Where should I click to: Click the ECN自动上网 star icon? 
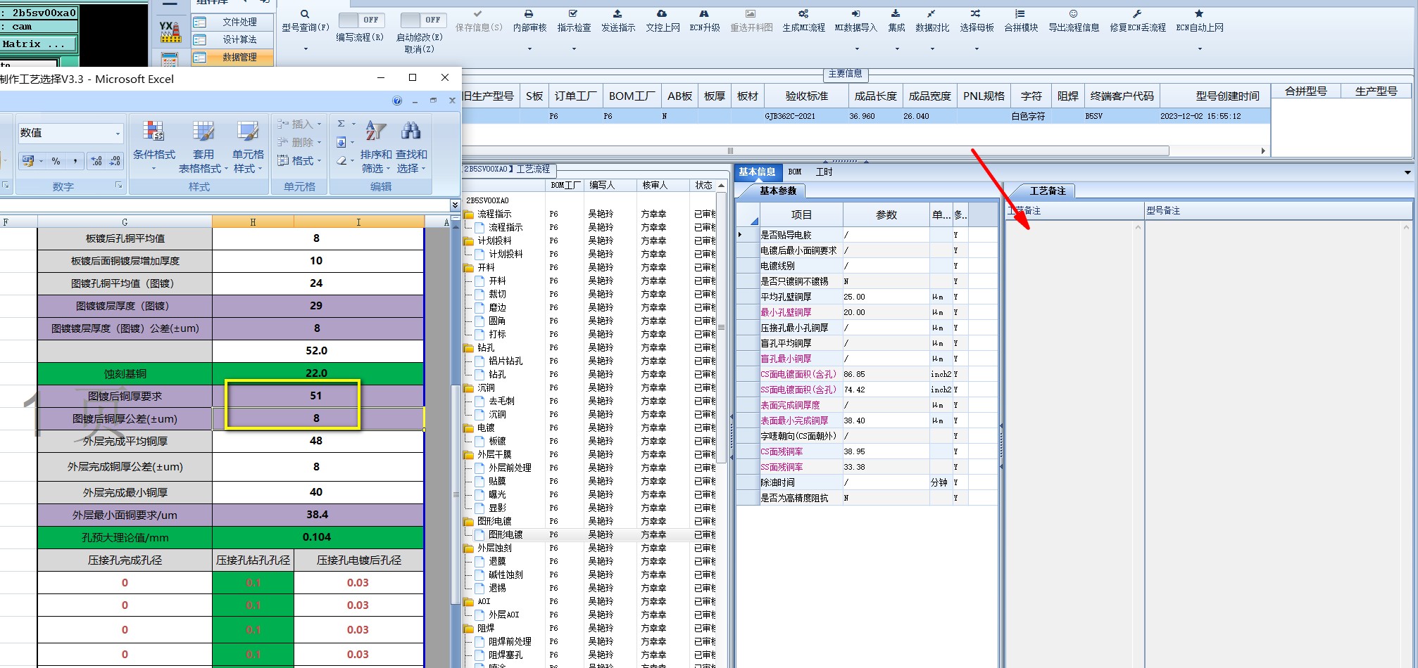tap(1199, 14)
